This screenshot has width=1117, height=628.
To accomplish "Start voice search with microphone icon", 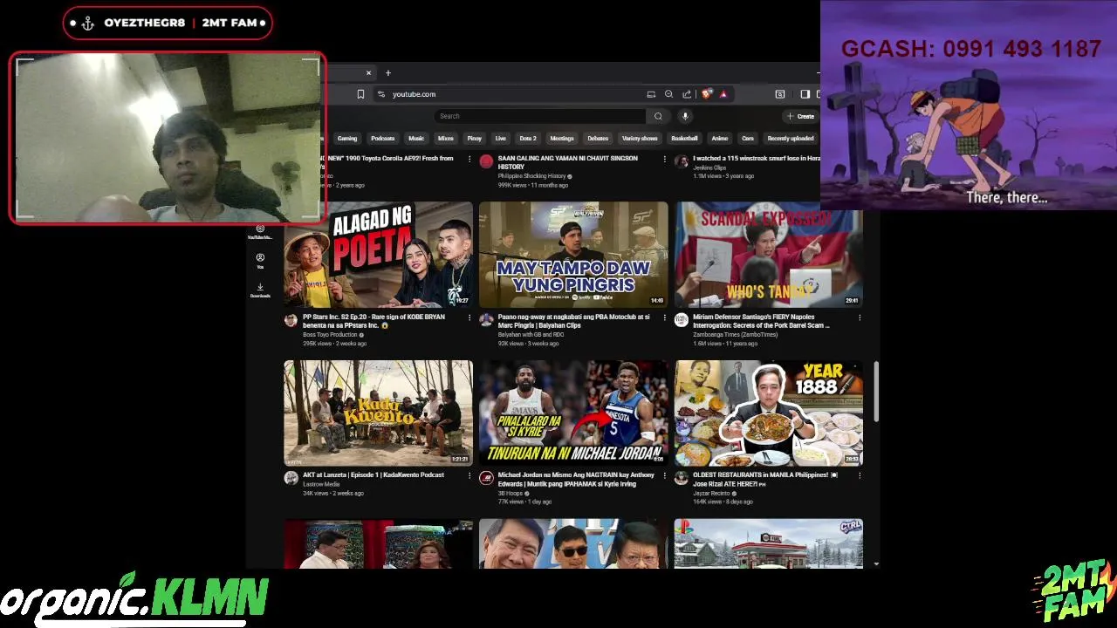I will point(685,116).
